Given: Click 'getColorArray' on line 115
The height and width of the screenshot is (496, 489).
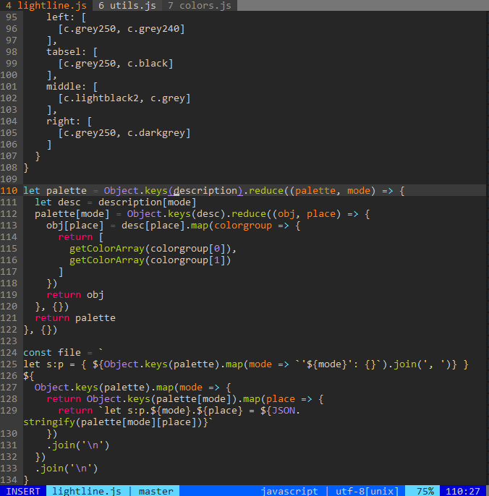Looking at the screenshot, I should (x=107, y=248).
